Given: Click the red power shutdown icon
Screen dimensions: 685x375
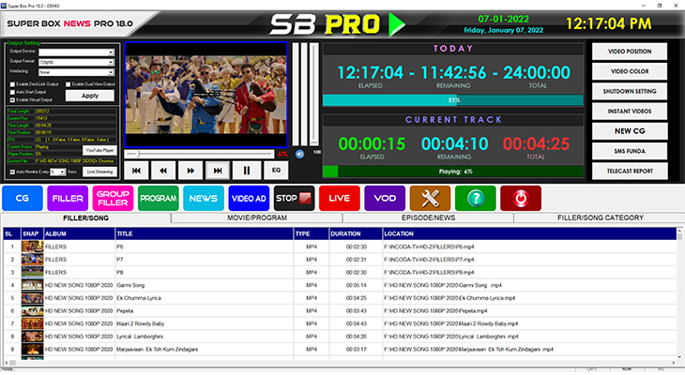Looking at the screenshot, I should pos(521,198).
